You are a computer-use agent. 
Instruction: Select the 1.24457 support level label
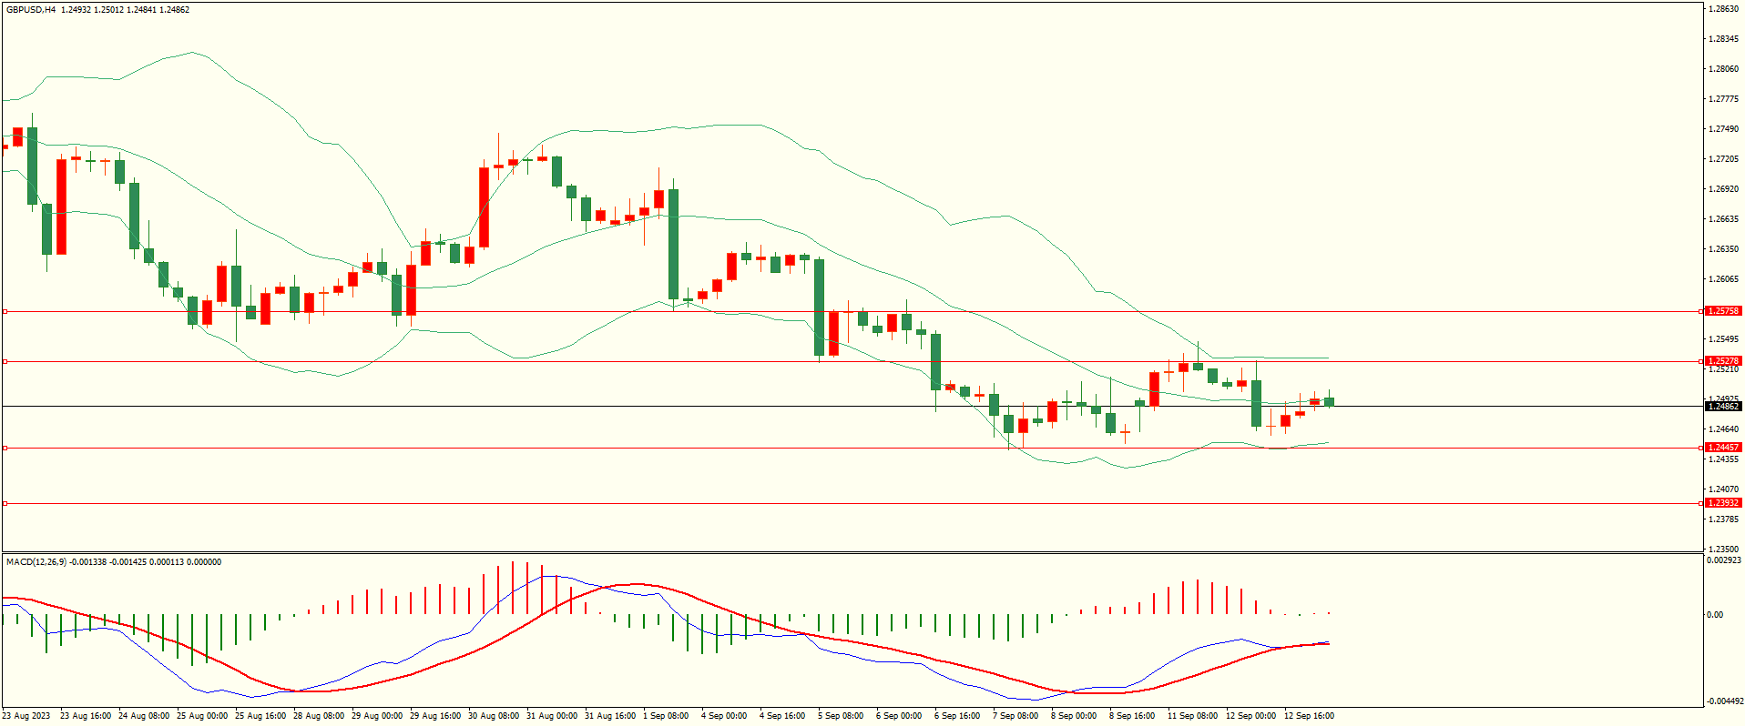(1722, 448)
